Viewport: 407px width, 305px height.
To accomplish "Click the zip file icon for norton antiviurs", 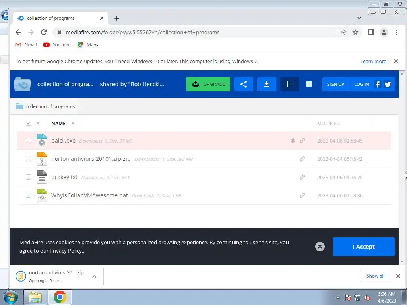I will tap(42, 159).
